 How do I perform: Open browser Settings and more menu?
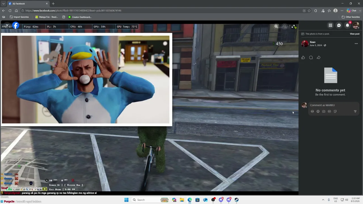[342, 11]
